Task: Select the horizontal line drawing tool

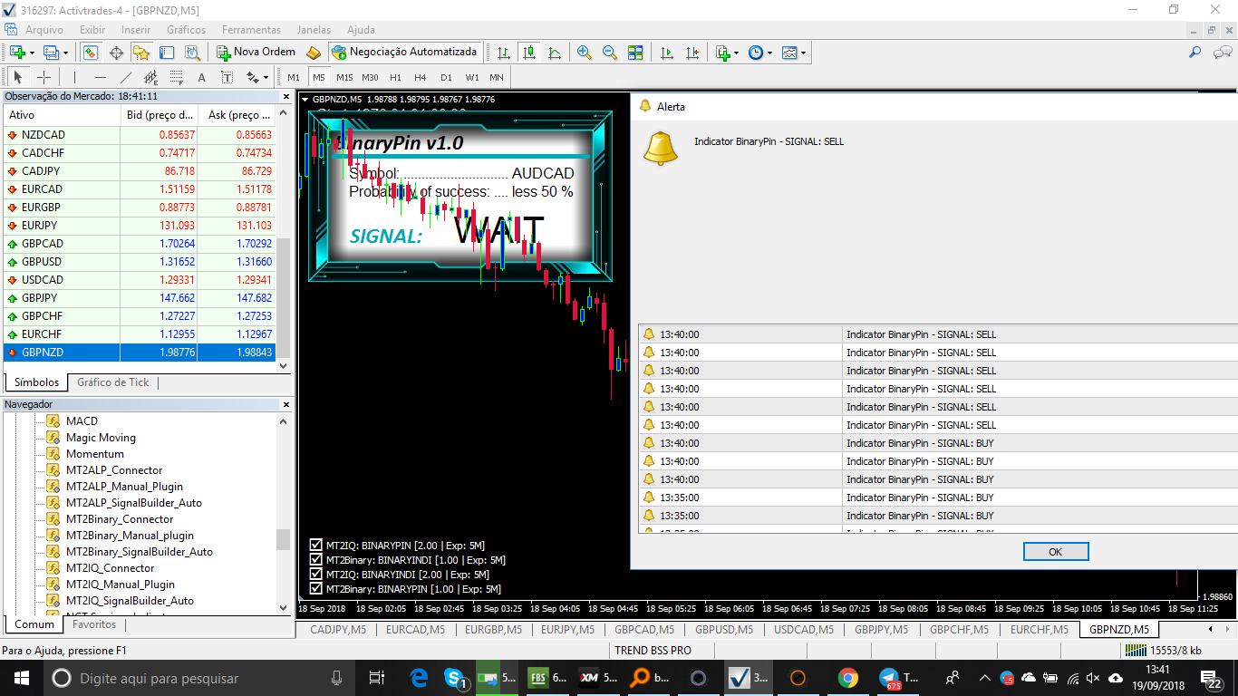Action: pyautogui.click(x=101, y=77)
